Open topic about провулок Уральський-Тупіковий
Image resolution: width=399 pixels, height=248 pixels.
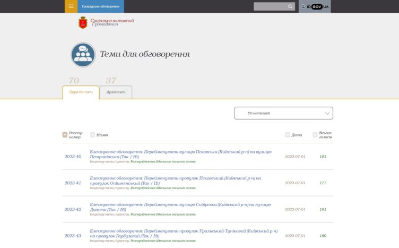(184, 233)
